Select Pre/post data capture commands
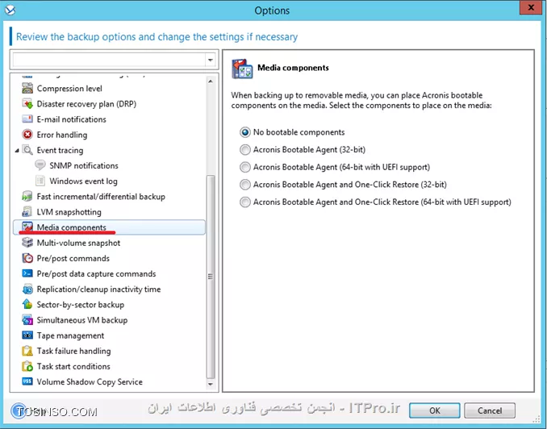Viewport: 547px width, 429px height. pyautogui.click(x=96, y=274)
